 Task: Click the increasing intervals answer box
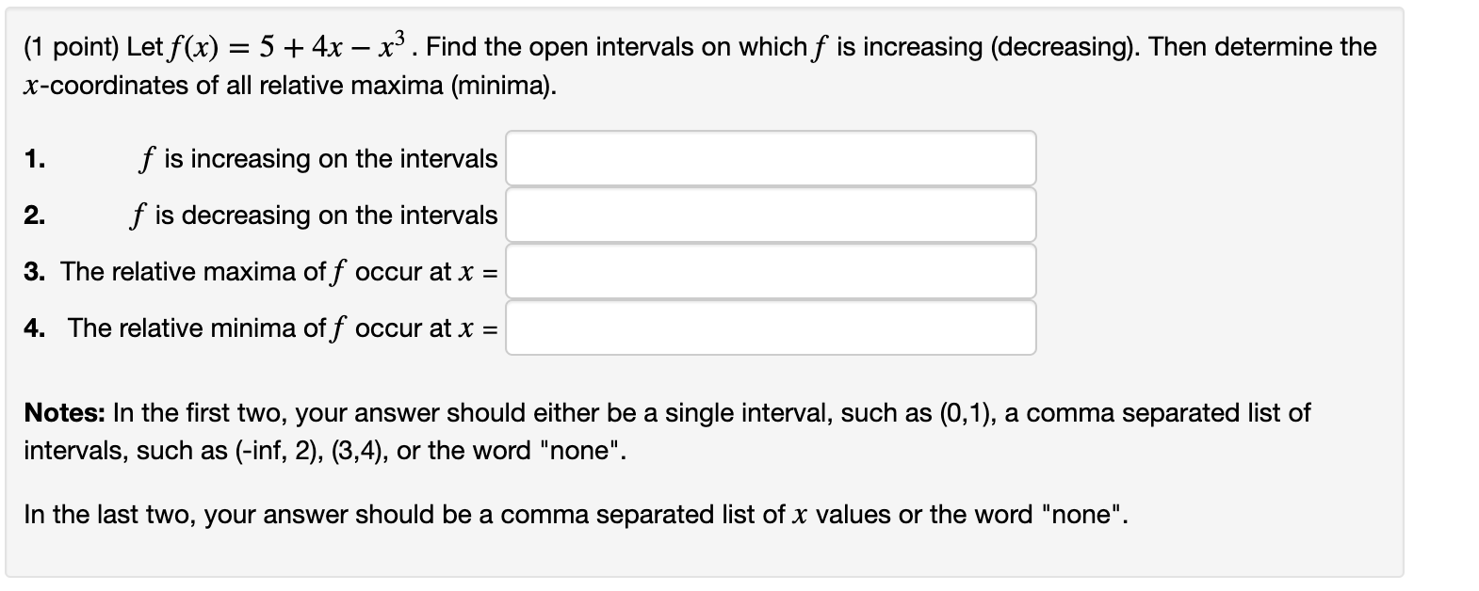pos(770,157)
